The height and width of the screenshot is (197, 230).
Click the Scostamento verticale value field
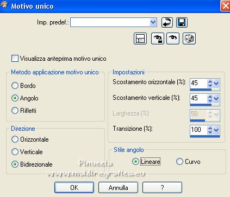[198, 98]
